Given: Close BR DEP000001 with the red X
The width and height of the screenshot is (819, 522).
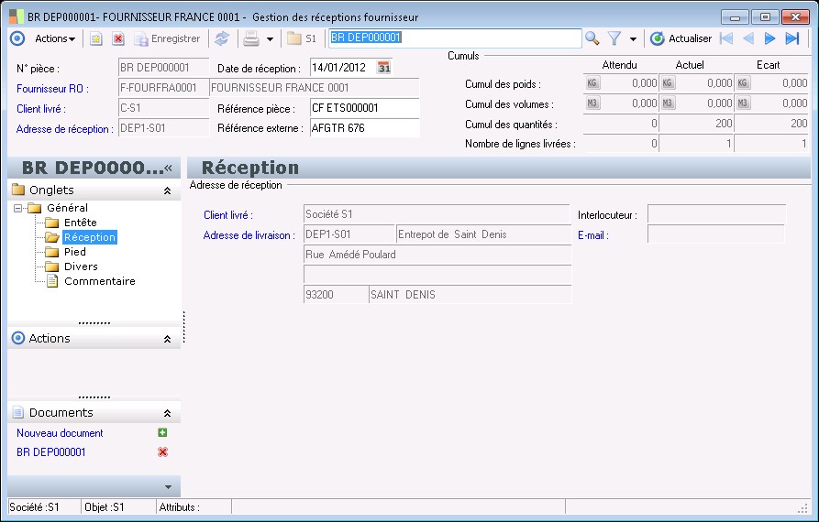Looking at the screenshot, I should click(x=162, y=452).
